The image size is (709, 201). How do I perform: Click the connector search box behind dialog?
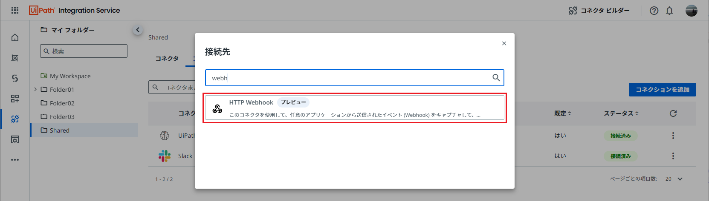coord(172,87)
